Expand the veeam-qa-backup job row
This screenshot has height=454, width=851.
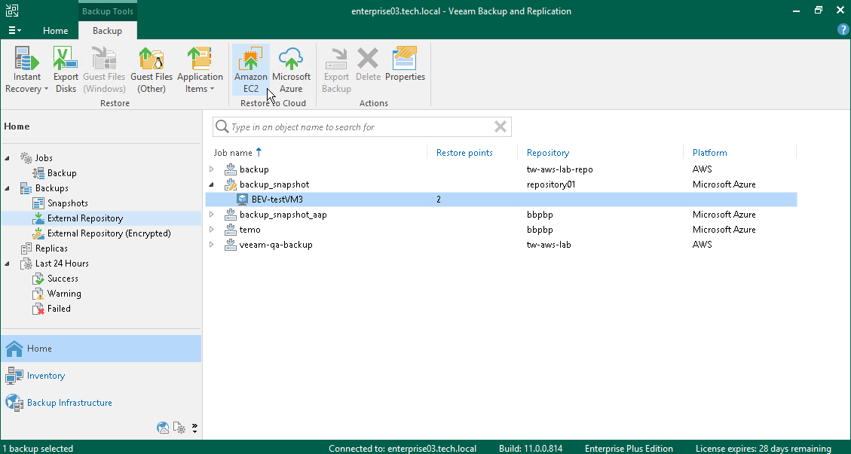pyautogui.click(x=212, y=245)
